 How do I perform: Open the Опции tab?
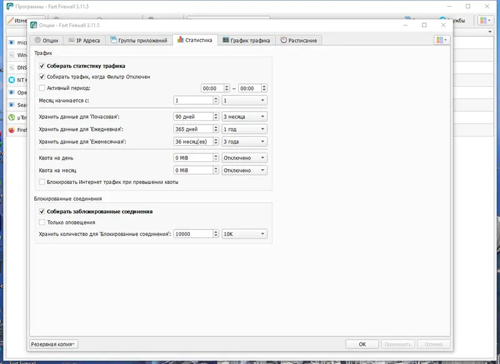[x=47, y=40]
